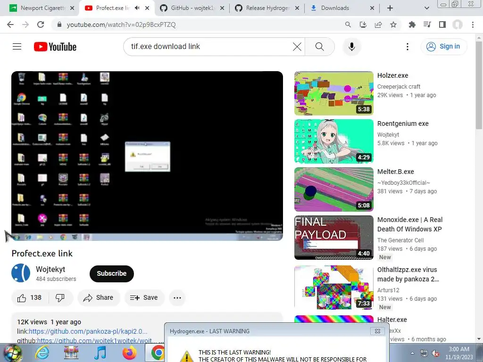This screenshot has width=483, height=362.
Task: Close the Hydrogen.exe LAST WARNING dialog
Action: pyautogui.click(x=377, y=331)
